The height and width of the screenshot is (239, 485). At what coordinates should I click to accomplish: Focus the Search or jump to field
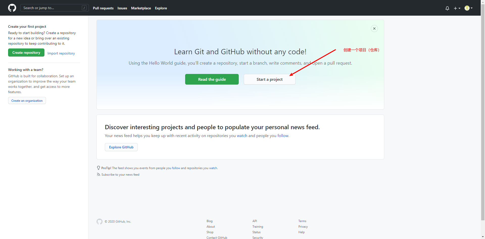coord(54,8)
